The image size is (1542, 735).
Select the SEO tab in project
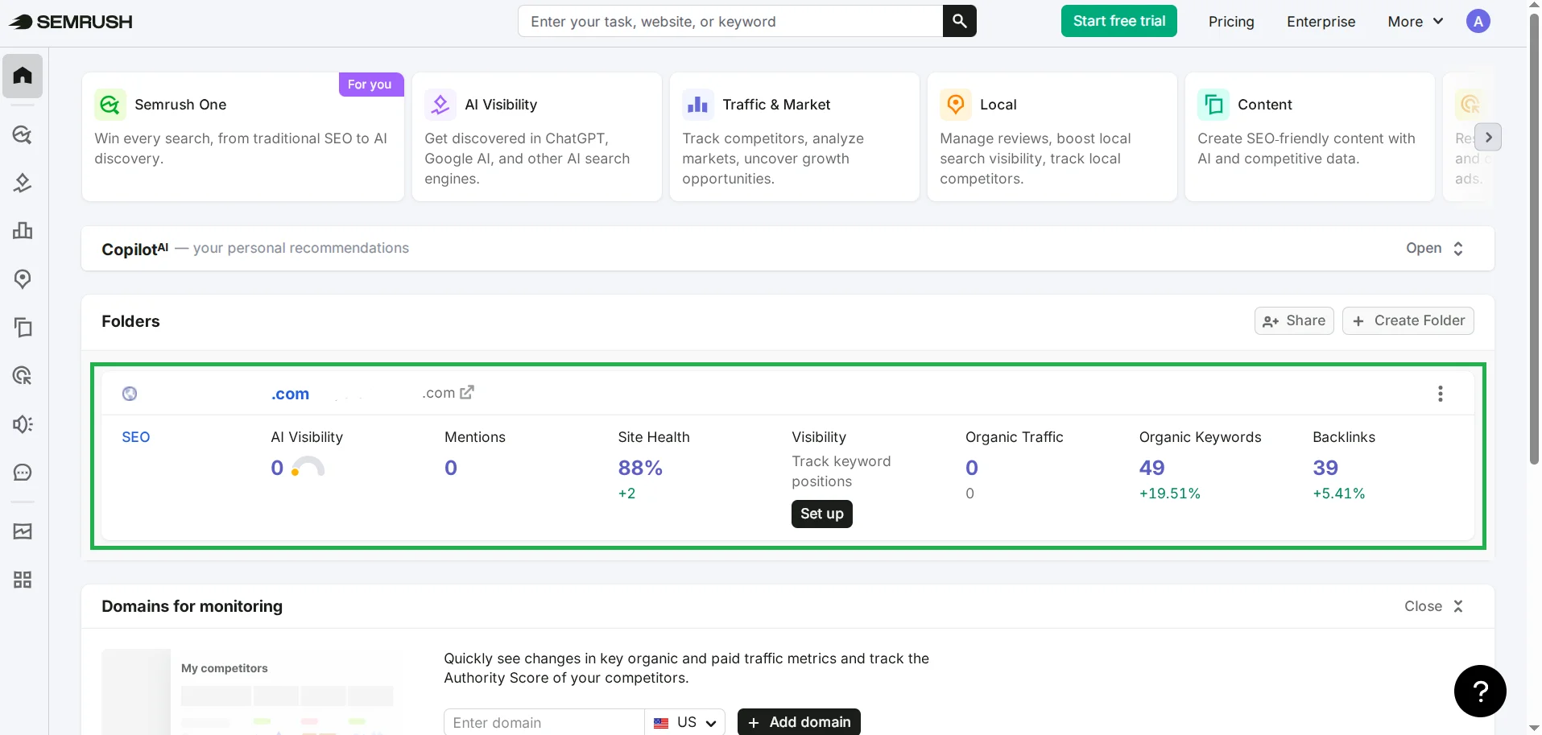136,437
